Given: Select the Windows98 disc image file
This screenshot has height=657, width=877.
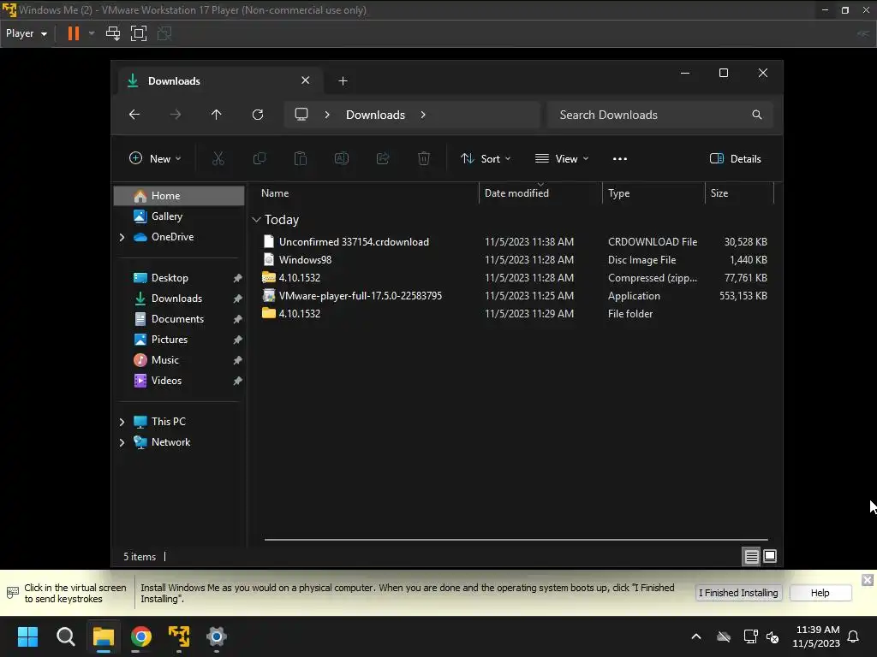Looking at the screenshot, I should (x=514, y=260).
